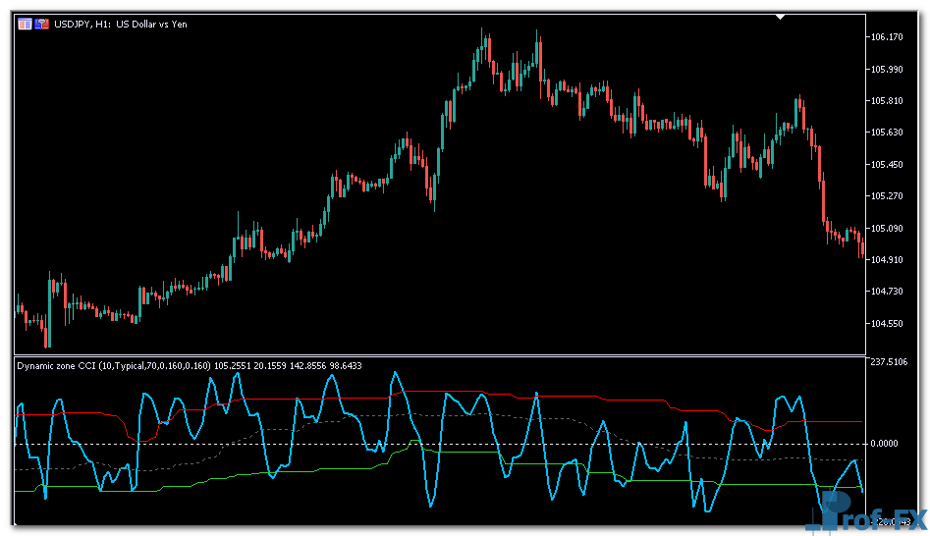Click the 105.990 price scale label
This screenshot has height=536, width=930.
[886, 69]
